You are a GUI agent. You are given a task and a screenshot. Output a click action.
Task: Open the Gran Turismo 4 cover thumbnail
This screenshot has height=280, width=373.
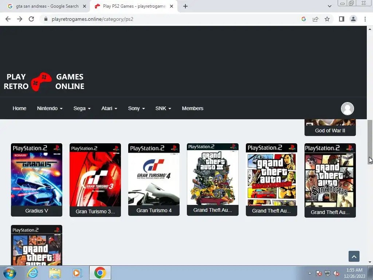click(x=154, y=174)
